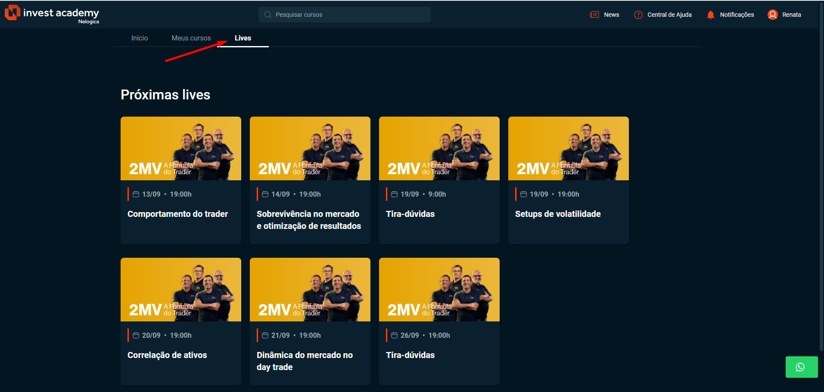Open Comportamento do trader live thumbnail
This screenshot has height=392, width=824.
[181, 148]
